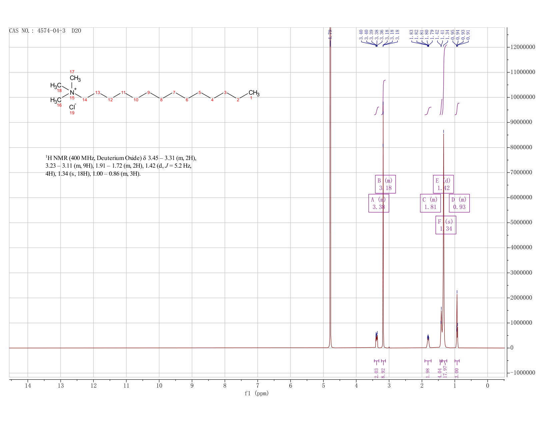Select the E (d) 1.42 multiplet label
This screenshot has height=425, width=550.
pyautogui.click(x=443, y=184)
